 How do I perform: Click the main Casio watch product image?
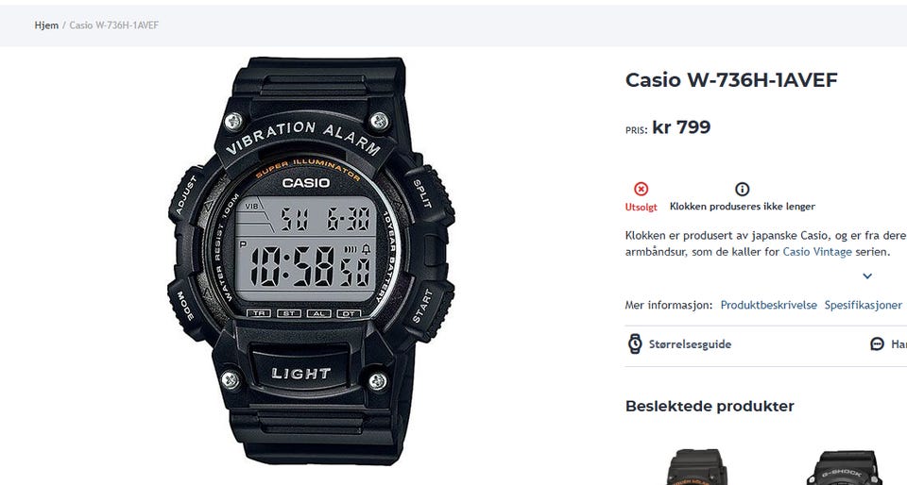[x=311, y=261]
